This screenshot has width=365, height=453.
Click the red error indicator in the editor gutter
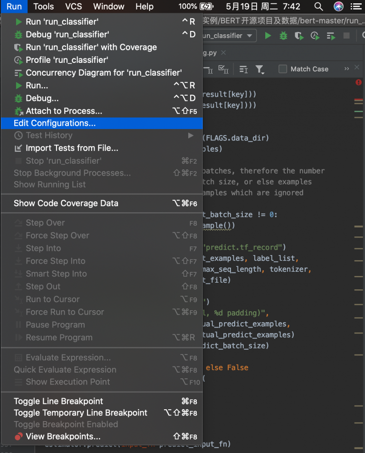(x=359, y=83)
